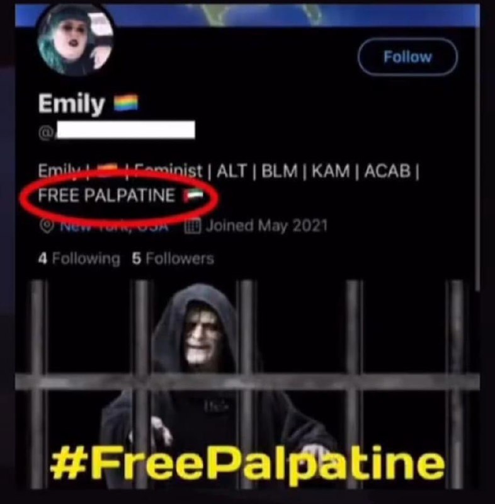Viewport: 495px width, 504px height.
Task: Click the orange emoji in the bio line
Action: pos(107,170)
